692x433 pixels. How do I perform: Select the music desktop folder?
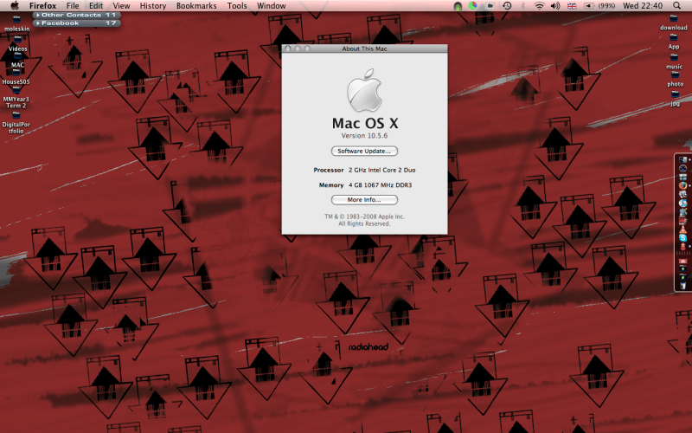674,61
